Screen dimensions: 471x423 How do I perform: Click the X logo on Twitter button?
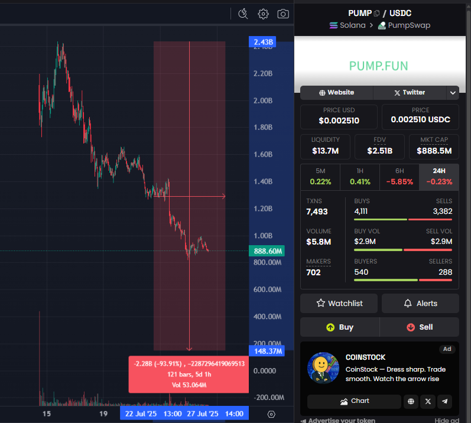397,93
